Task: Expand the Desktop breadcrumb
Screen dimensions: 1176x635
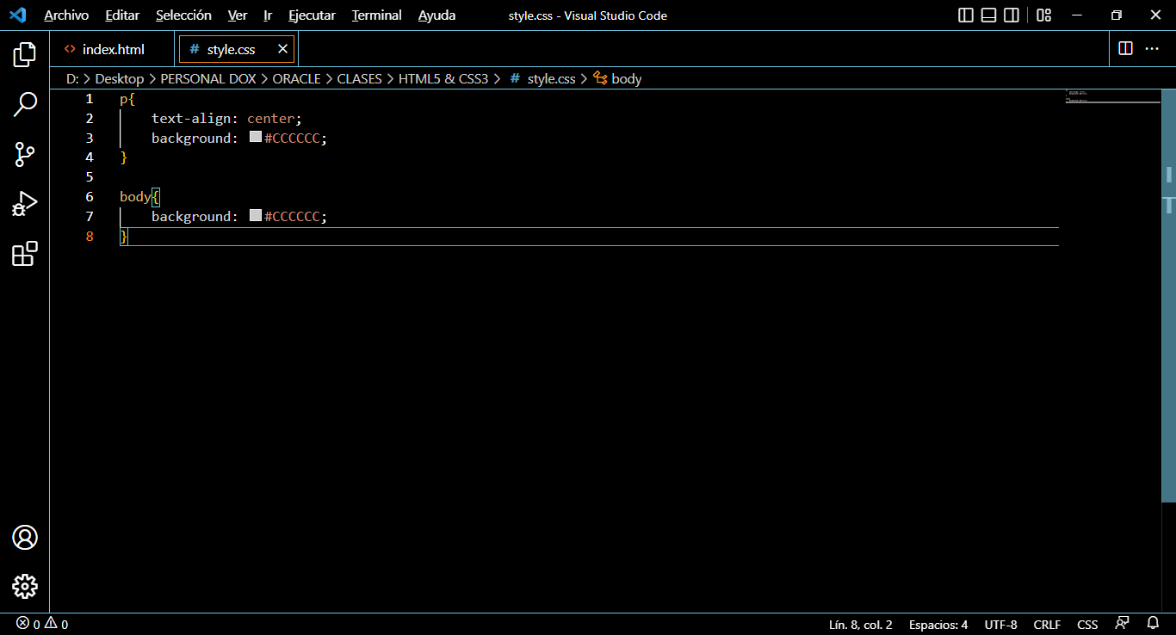Action: pos(120,78)
